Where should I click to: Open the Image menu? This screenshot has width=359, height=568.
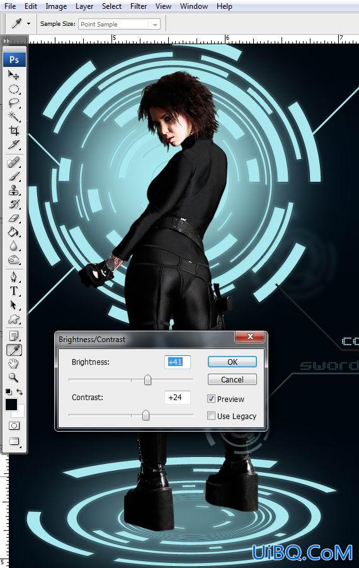point(56,6)
